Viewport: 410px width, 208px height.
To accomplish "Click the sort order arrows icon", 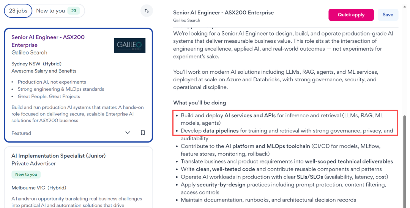I will pos(147,11).
